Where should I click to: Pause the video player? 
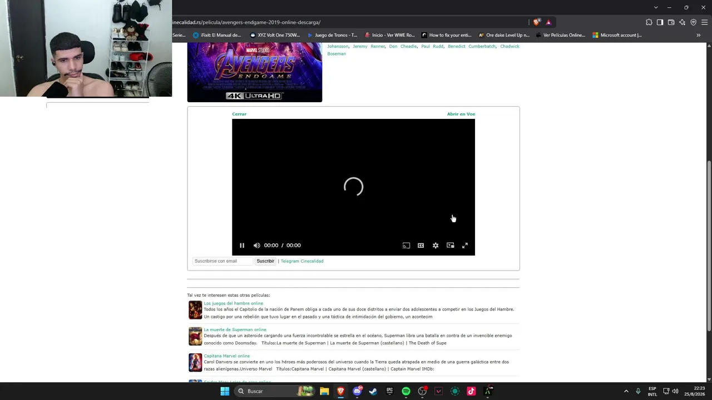(x=242, y=246)
